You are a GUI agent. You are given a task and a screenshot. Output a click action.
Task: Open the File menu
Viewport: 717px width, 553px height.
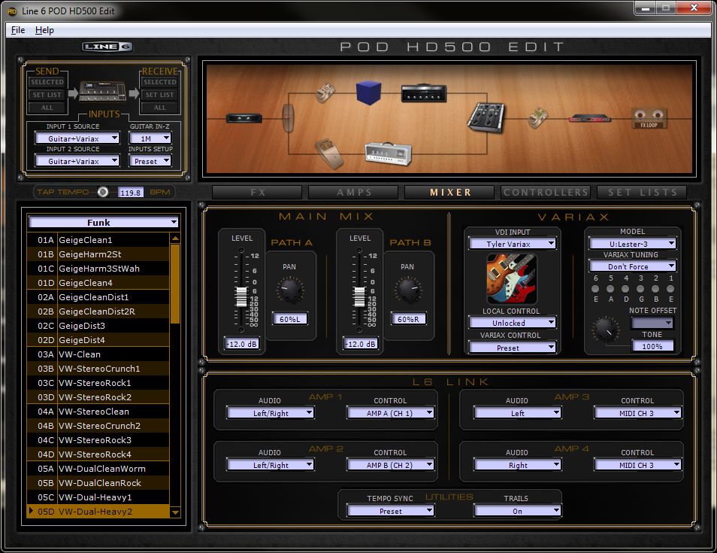18,30
